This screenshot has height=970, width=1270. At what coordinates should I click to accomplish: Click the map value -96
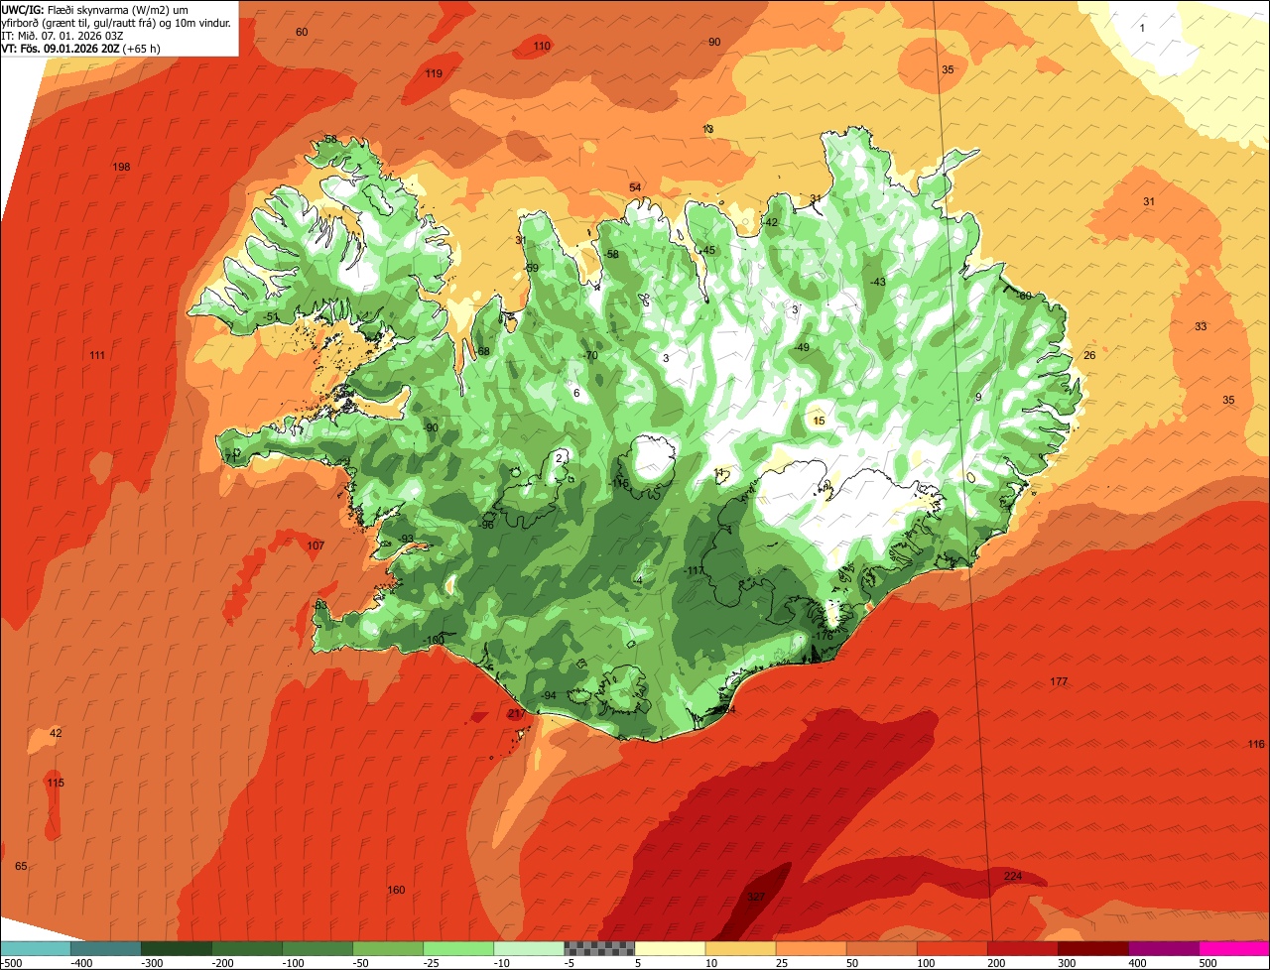point(486,525)
